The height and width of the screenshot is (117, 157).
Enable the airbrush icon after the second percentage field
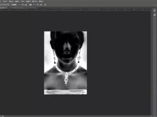(41, 5)
